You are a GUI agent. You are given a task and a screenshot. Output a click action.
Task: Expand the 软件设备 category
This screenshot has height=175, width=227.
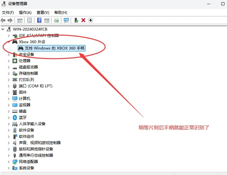click(9, 130)
